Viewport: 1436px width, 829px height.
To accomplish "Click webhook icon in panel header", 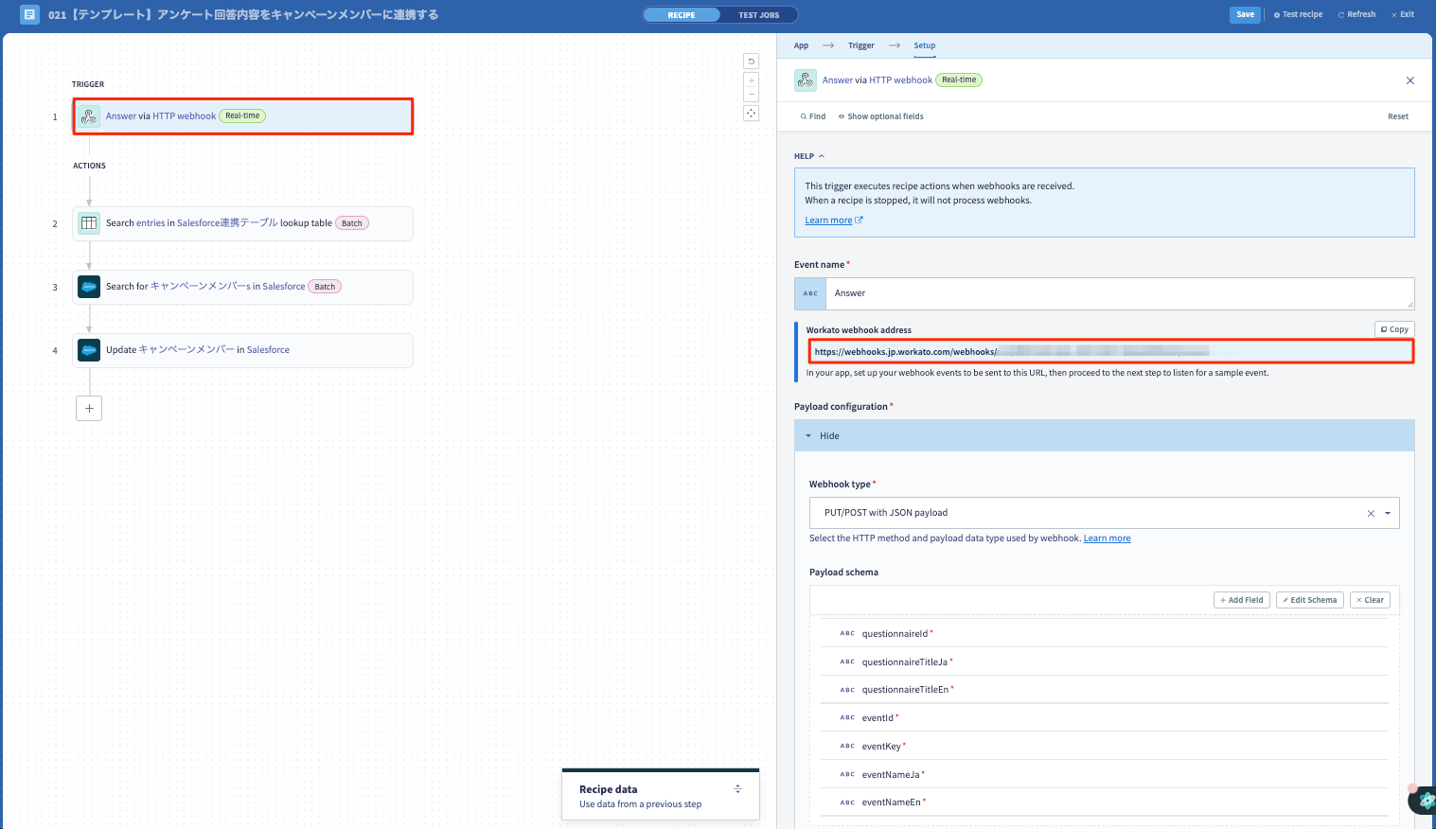I will [x=806, y=80].
